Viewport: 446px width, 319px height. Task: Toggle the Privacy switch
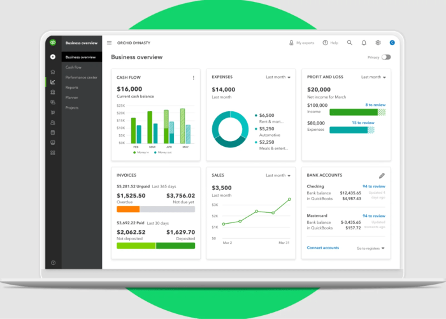coord(386,57)
